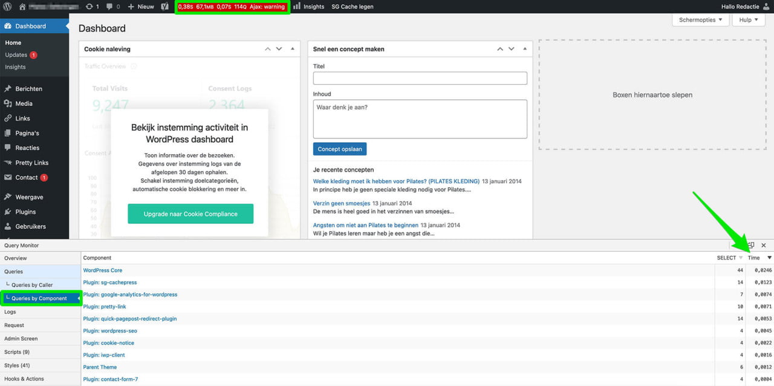Select Queries by Component in Query Monitor
Screen dimensions: 774x386
[40, 298]
